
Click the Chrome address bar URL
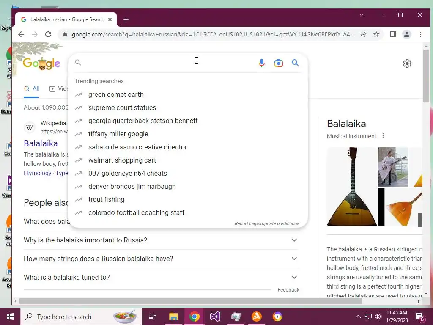(x=213, y=35)
